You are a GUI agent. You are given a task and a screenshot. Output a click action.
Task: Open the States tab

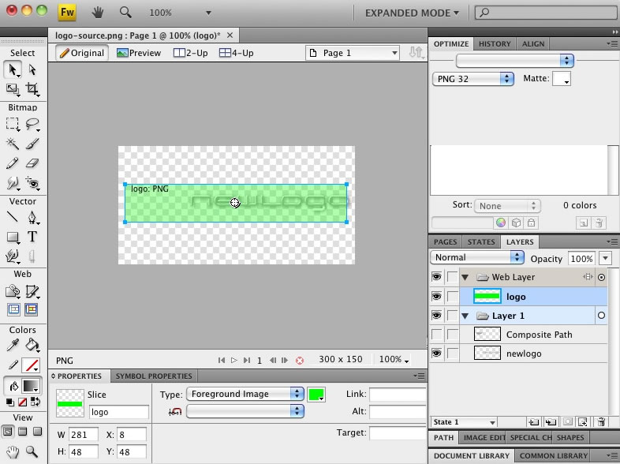coord(481,242)
